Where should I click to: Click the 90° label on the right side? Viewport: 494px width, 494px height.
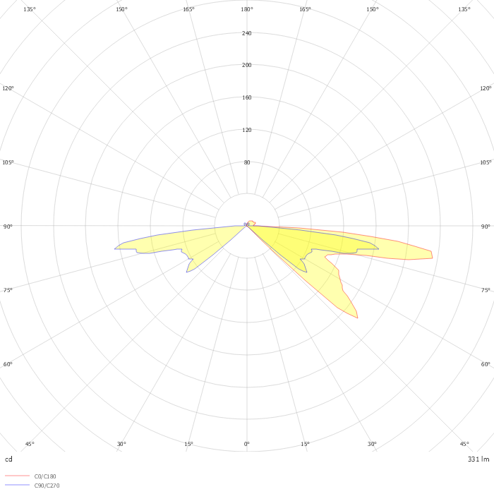click(x=486, y=227)
